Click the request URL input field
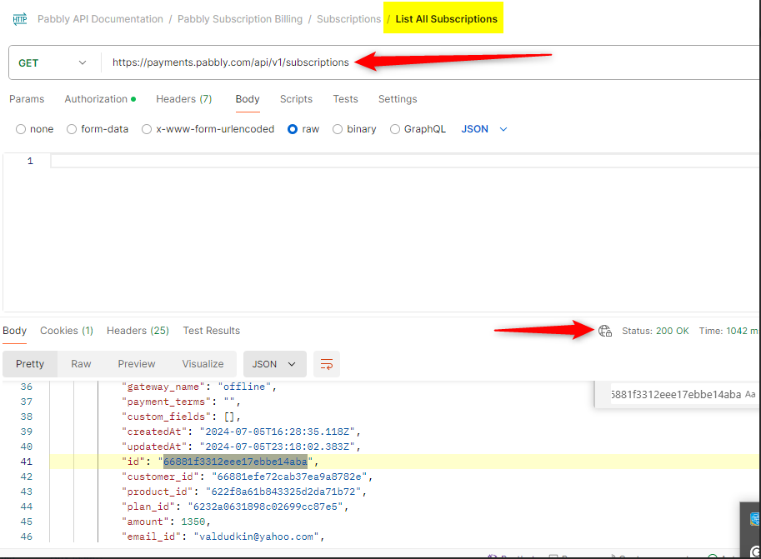Screen dimensions: 761x559 pos(432,62)
